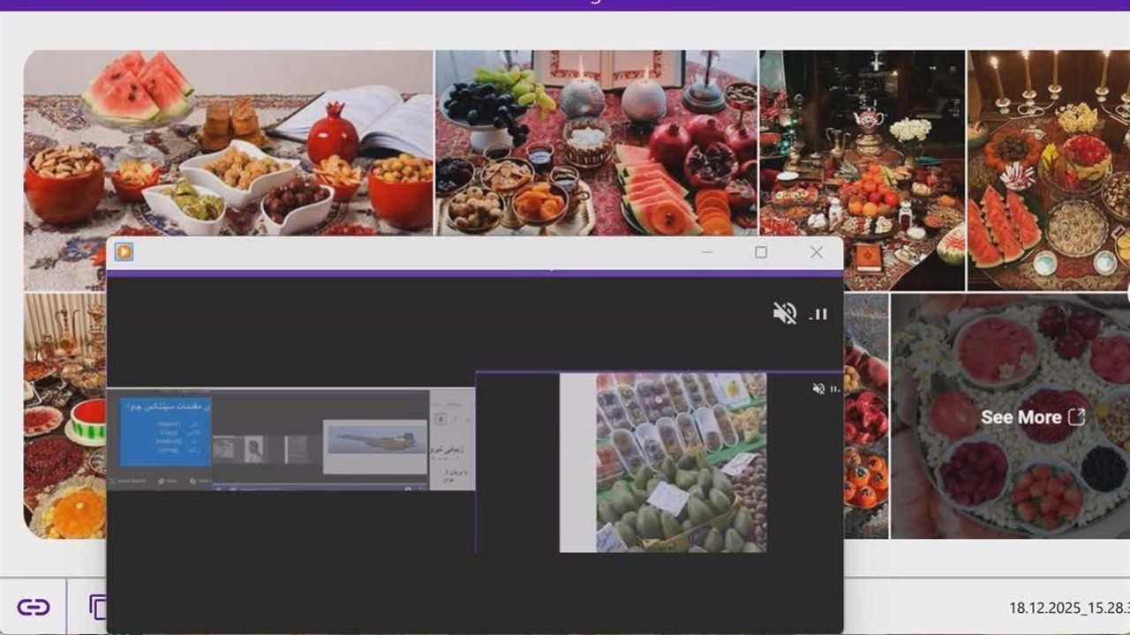Close the media player window
This screenshot has height=635, width=1130.
click(816, 252)
